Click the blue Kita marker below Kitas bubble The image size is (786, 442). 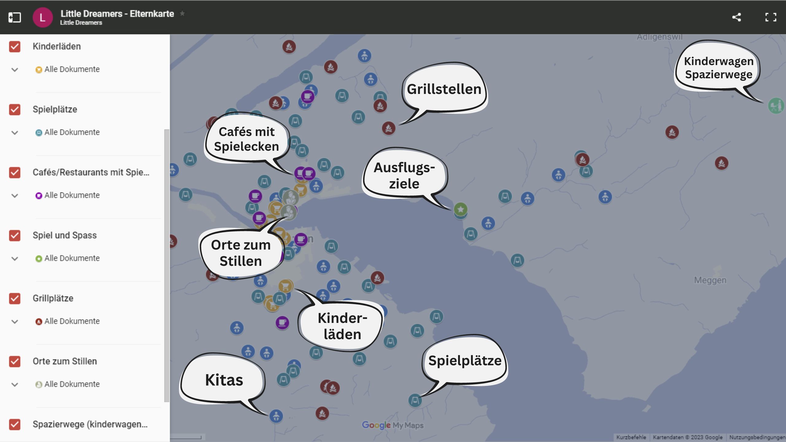276,416
